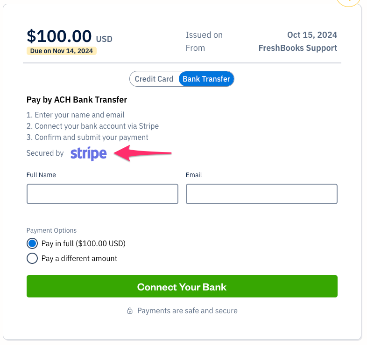Select the Pay in full radio button
Image resolution: width=367 pixels, height=345 pixels.
click(32, 243)
